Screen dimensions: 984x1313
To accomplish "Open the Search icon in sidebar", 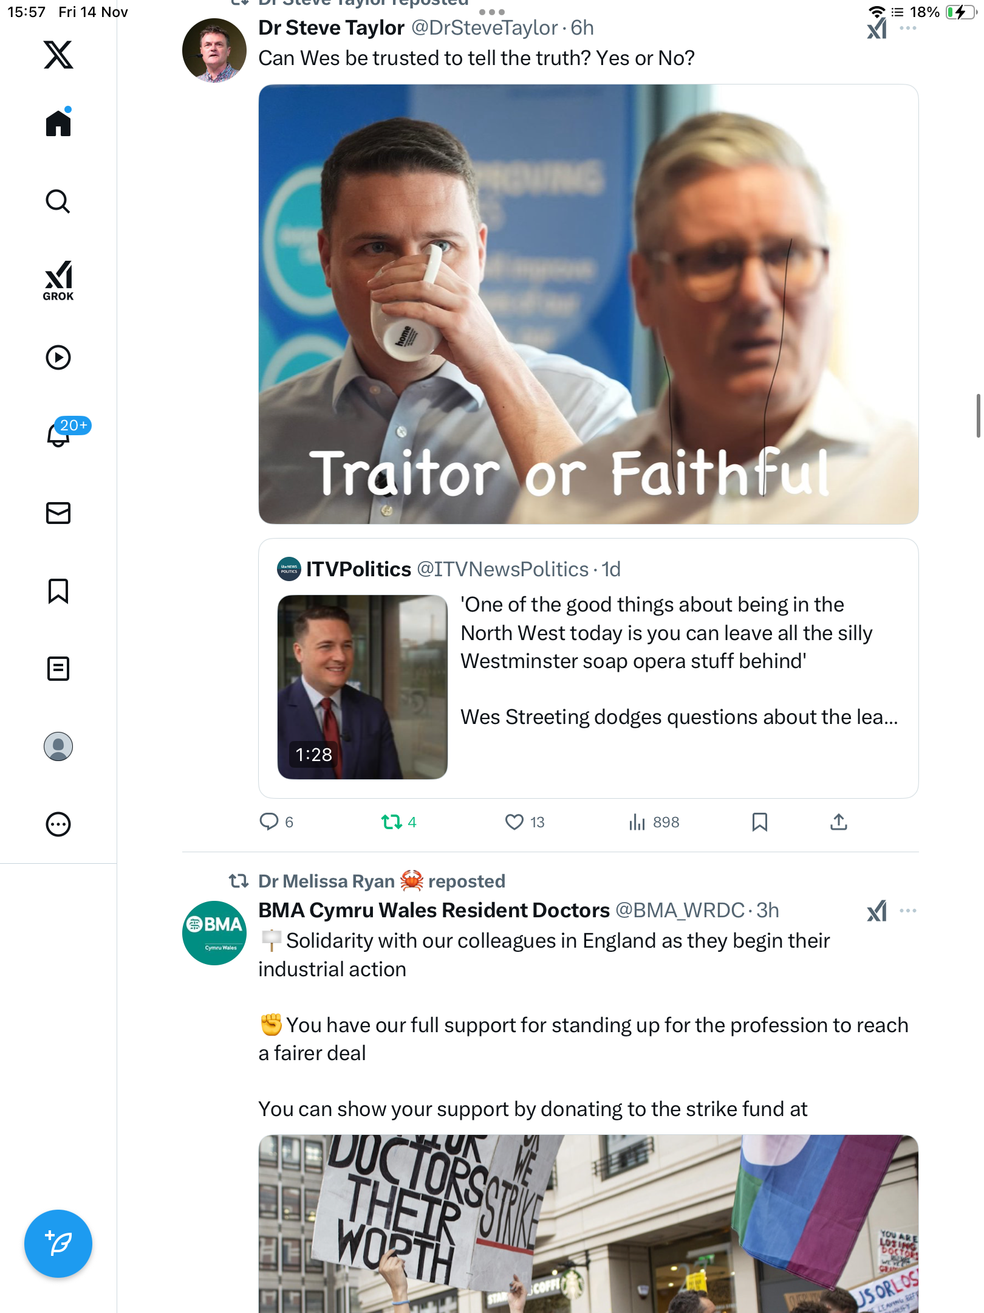I will tap(58, 201).
